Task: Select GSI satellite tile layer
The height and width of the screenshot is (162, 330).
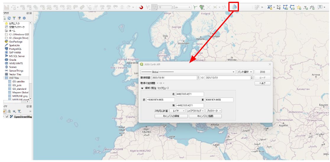Action: point(19,81)
